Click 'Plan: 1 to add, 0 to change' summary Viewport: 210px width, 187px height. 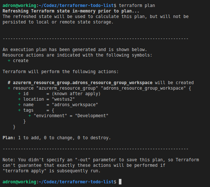click(x=56, y=138)
